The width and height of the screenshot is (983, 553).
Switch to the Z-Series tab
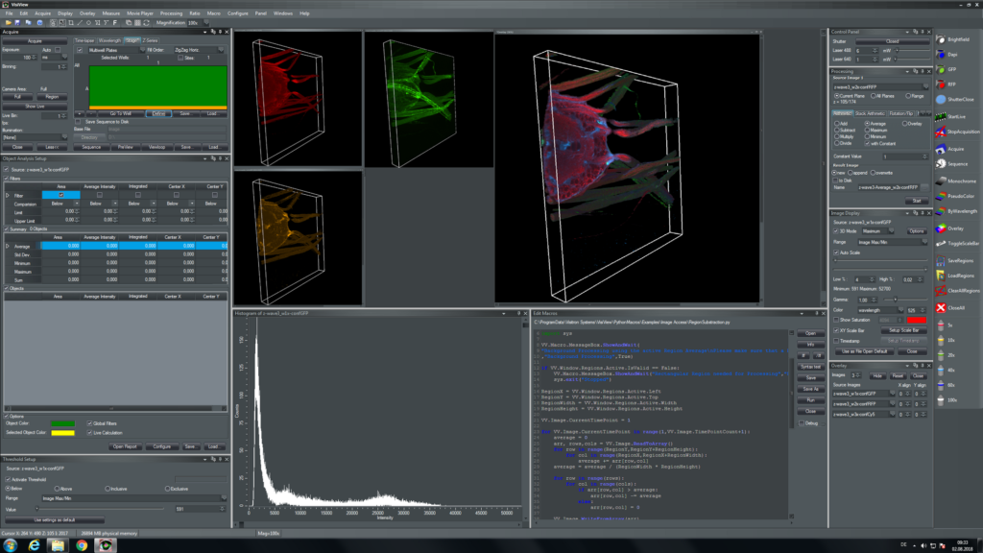[x=150, y=40]
